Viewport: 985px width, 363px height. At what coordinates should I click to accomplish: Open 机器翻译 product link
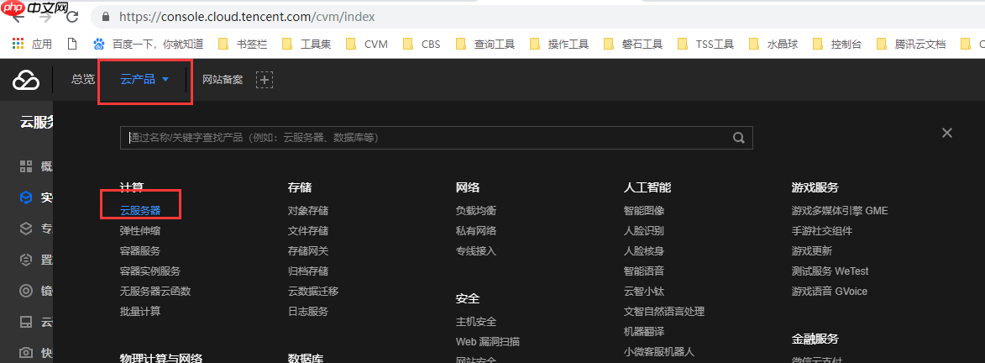click(644, 332)
